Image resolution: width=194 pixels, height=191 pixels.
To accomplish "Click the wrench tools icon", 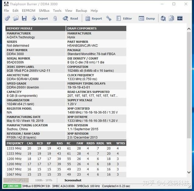I will click(x=109, y=18).
